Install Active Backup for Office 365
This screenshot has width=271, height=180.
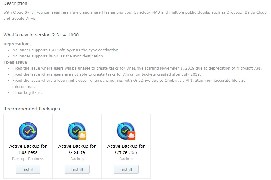[x=126, y=169]
